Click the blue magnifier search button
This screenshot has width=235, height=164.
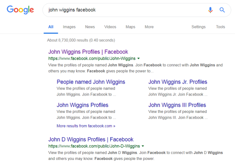coord(222,10)
